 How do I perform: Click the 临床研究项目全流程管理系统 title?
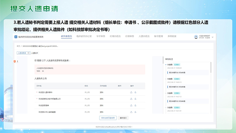[31, 37]
